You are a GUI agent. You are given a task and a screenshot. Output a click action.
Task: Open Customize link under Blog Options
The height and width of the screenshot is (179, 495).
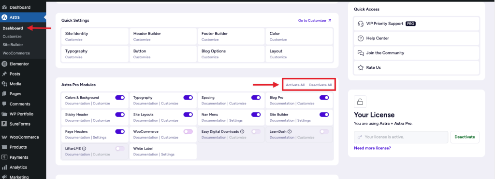click(210, 57)
